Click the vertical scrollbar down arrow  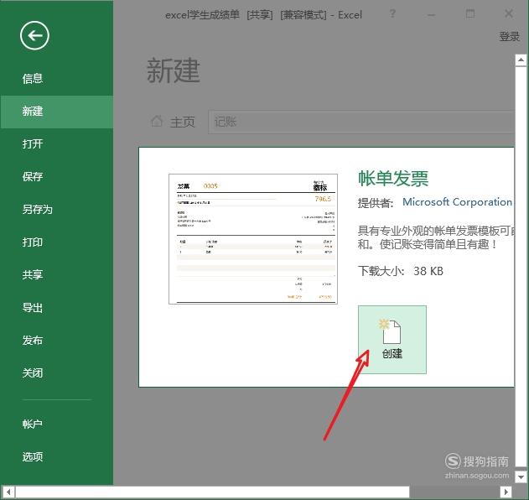pos(521,477)
